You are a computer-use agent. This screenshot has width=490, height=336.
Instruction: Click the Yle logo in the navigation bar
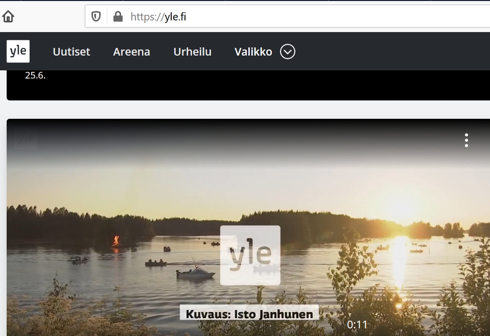tap(18, 51)
